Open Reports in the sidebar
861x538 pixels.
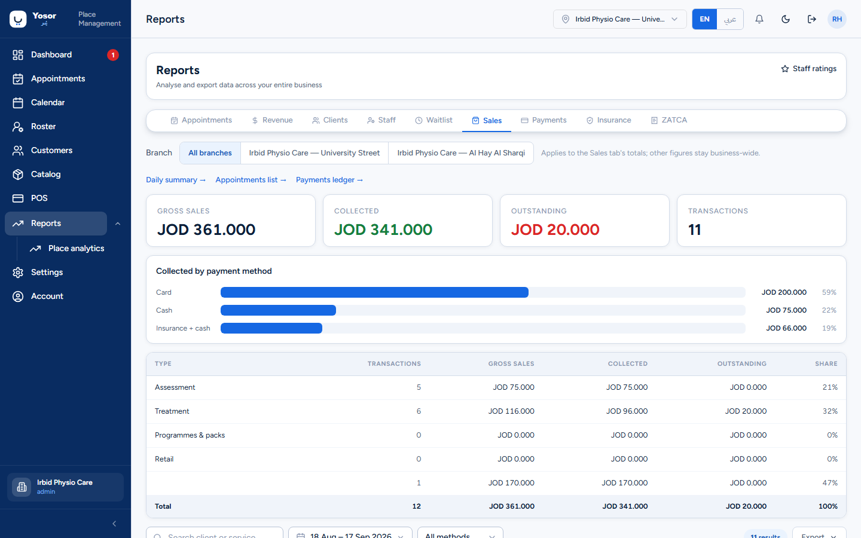56,224
